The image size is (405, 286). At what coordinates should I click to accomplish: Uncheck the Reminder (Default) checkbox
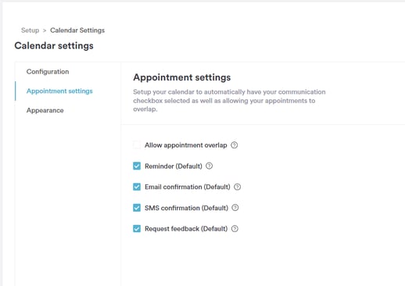pyautogui.click(x=137, y=166)
